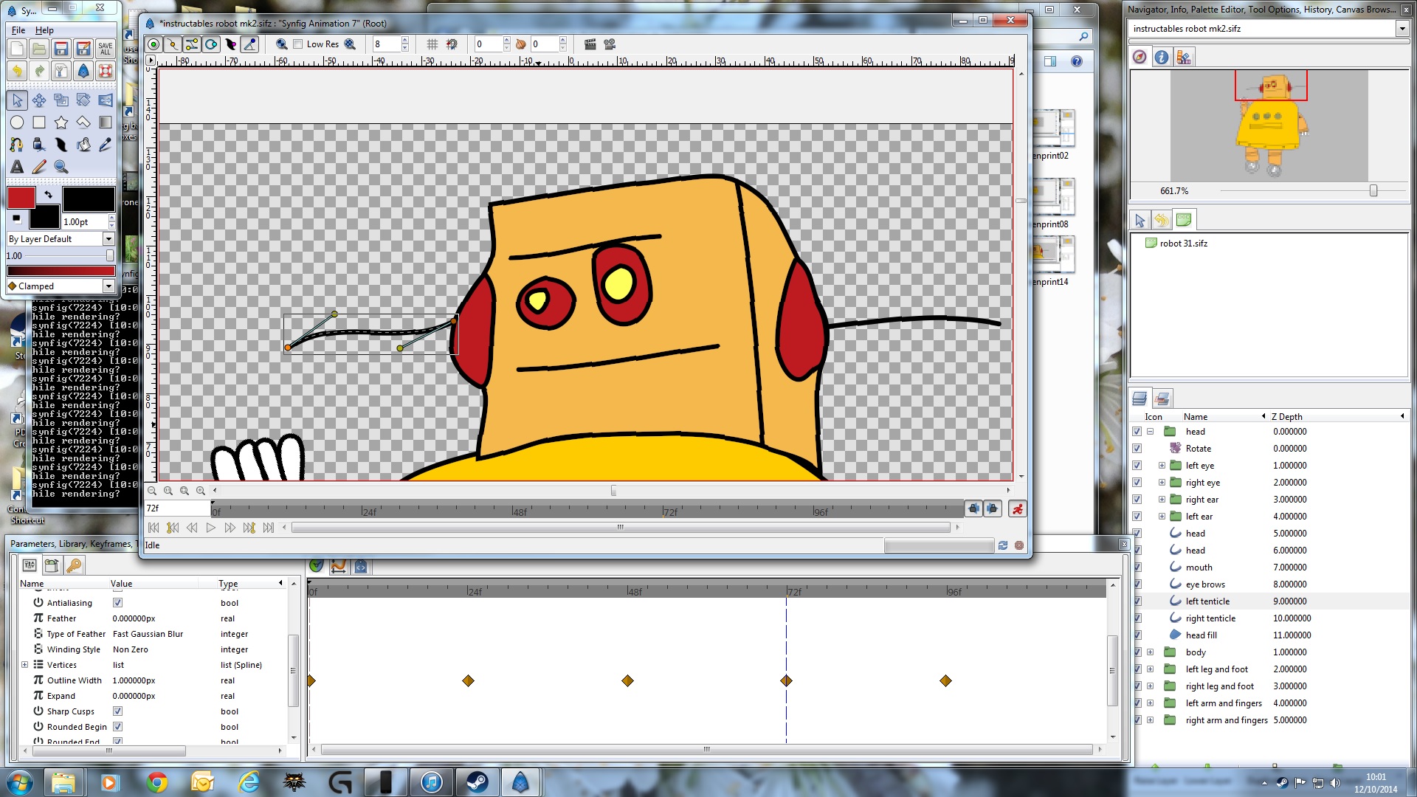Screen dimensions: 1417x797
Task: Seek to the end of animation
Action: click(x=269, y=528)
